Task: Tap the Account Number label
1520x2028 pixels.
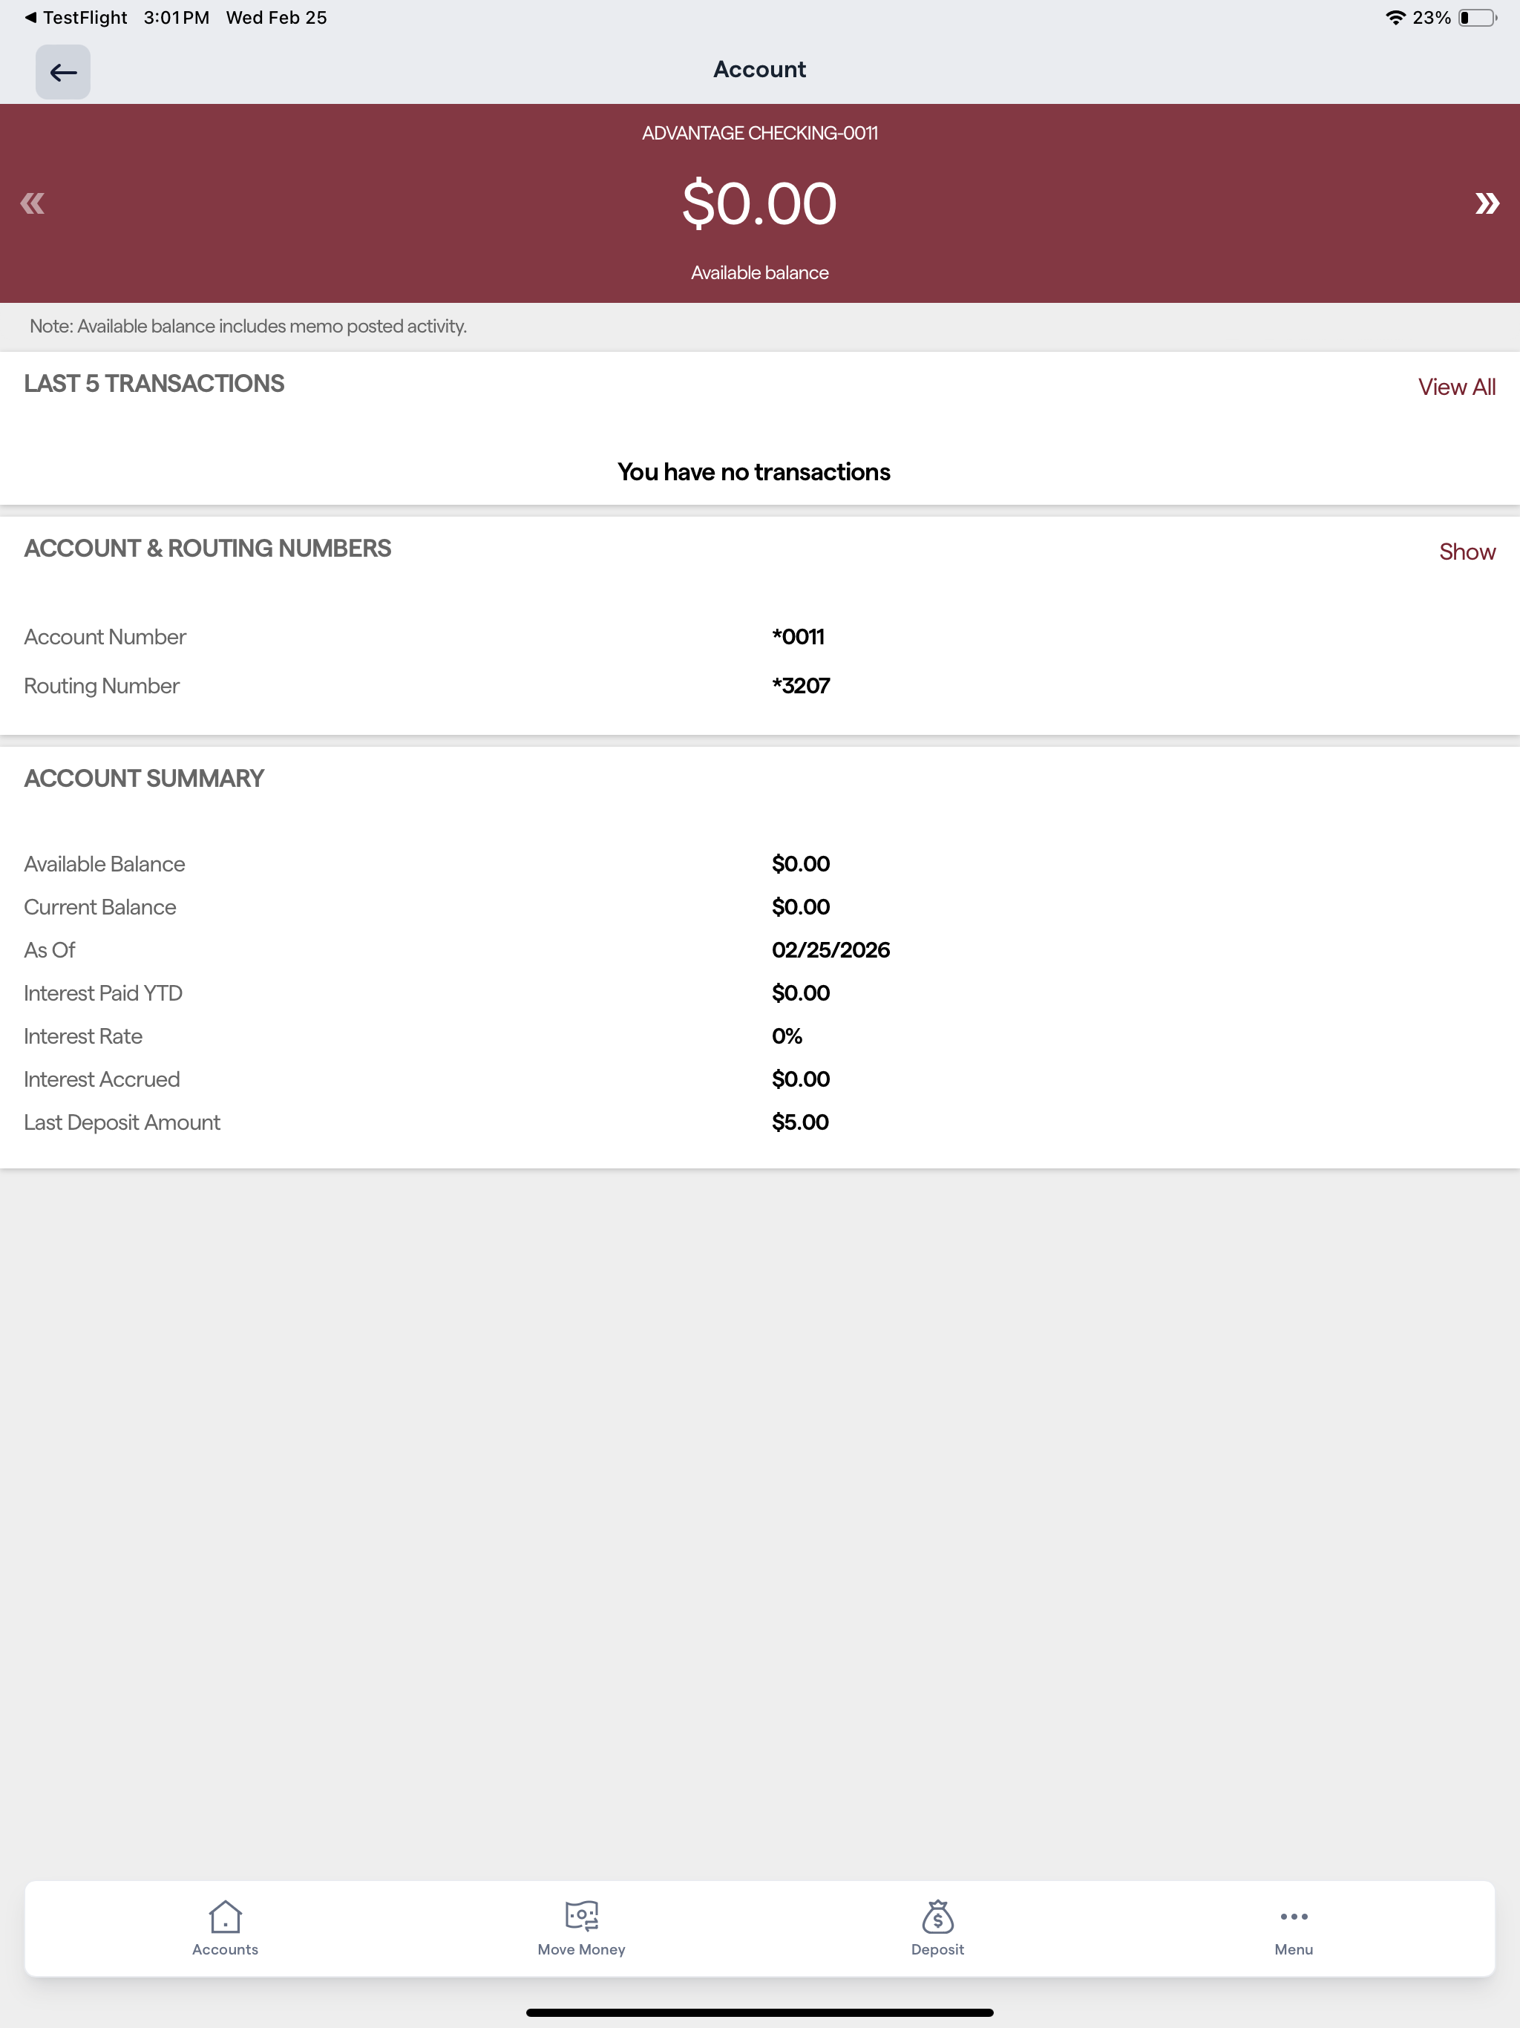Action: 105,636
